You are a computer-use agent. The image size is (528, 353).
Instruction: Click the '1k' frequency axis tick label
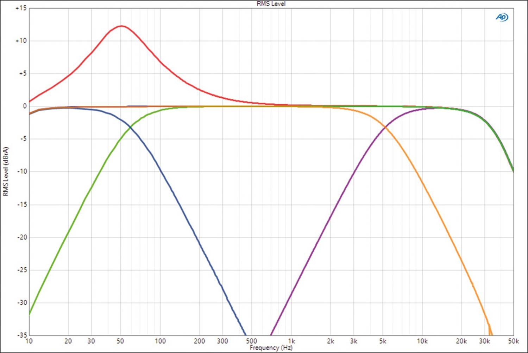tap(291, 341)
